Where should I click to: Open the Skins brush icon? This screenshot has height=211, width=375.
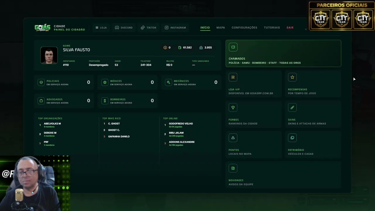(x=292, y=108)
